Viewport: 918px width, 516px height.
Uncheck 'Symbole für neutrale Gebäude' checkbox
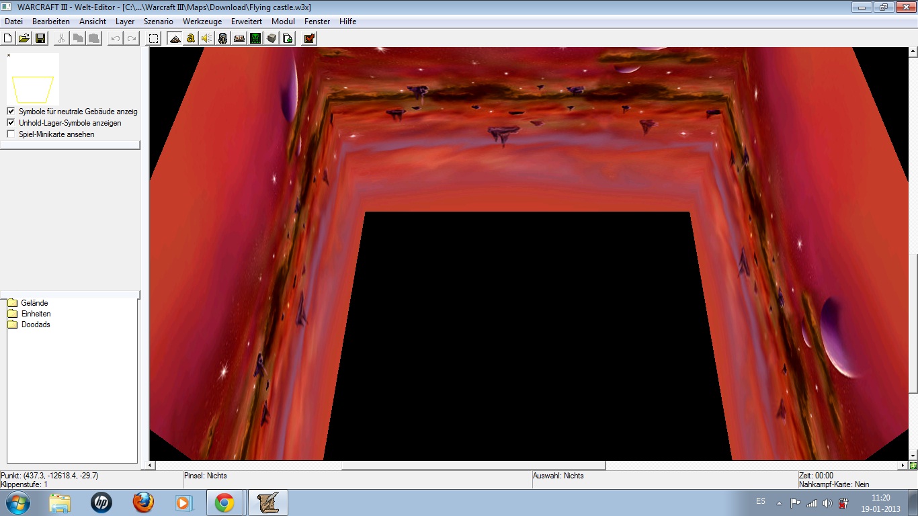tap(11, 112)
